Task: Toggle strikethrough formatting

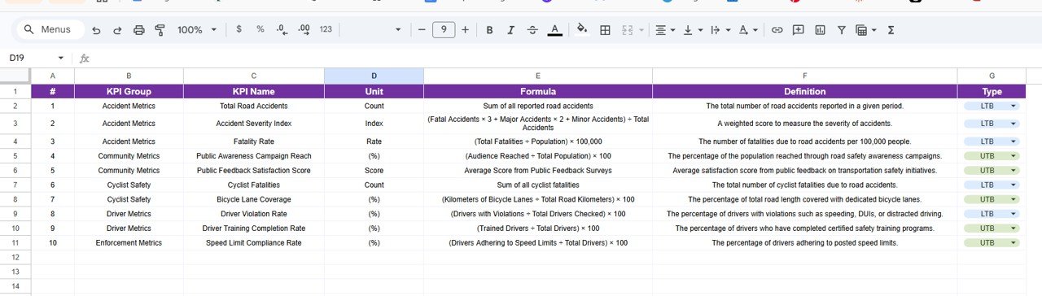Action: point(532,30)
